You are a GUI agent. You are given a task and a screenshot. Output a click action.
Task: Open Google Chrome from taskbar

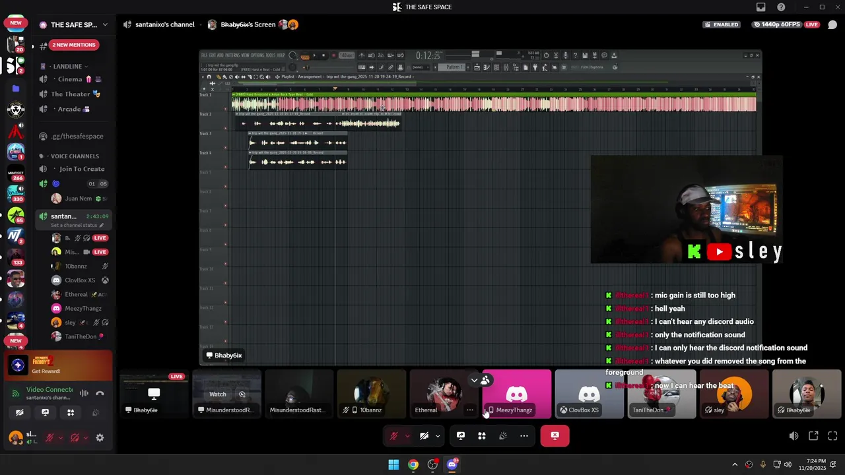click(x=413, y=464)
